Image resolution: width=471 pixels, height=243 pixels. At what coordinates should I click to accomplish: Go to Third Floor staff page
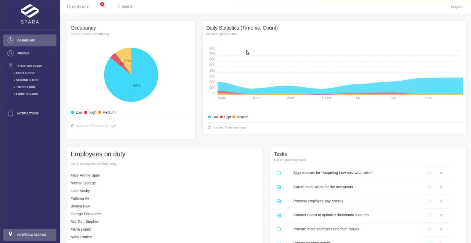(x=25, y=87)
